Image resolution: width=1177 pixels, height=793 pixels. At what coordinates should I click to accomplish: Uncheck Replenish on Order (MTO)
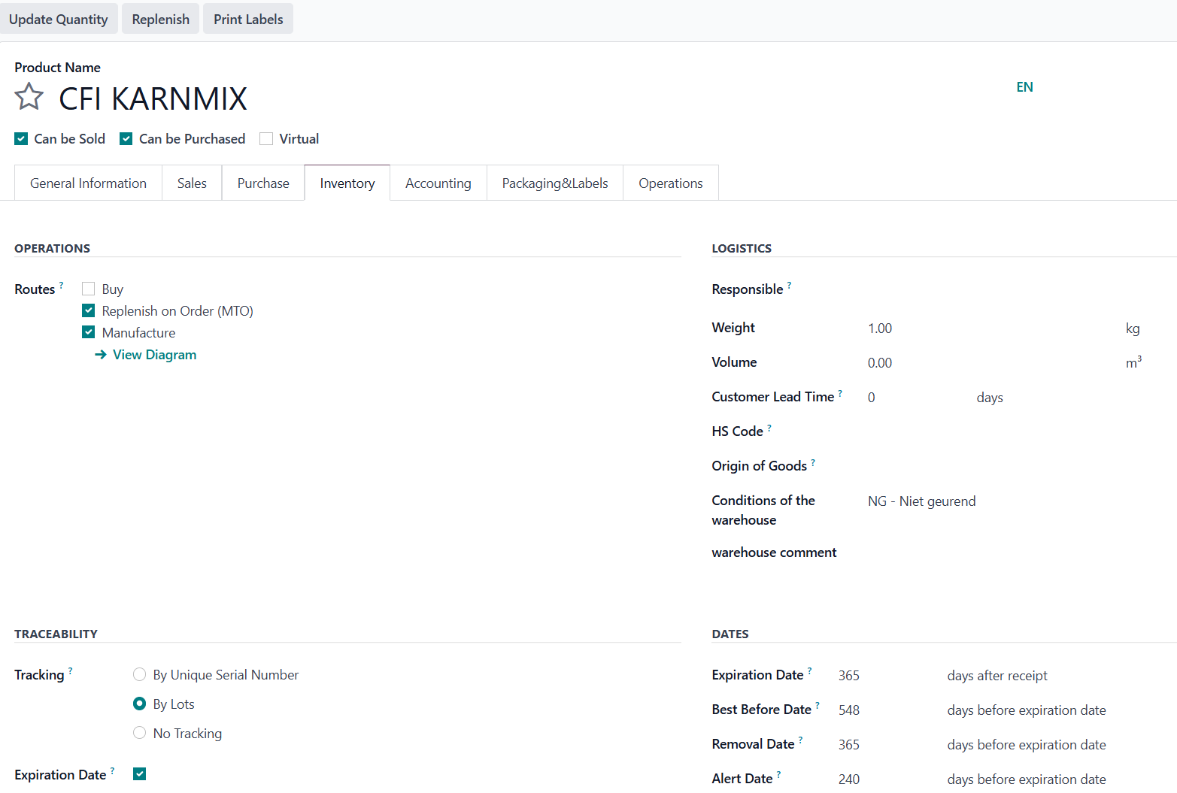89,311
